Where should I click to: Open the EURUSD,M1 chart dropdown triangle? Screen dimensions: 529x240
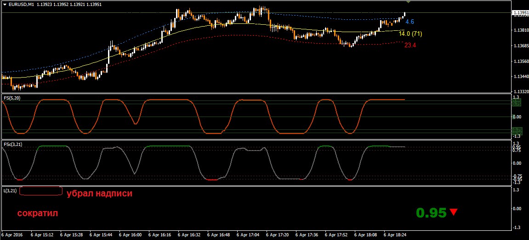point(5,5)
